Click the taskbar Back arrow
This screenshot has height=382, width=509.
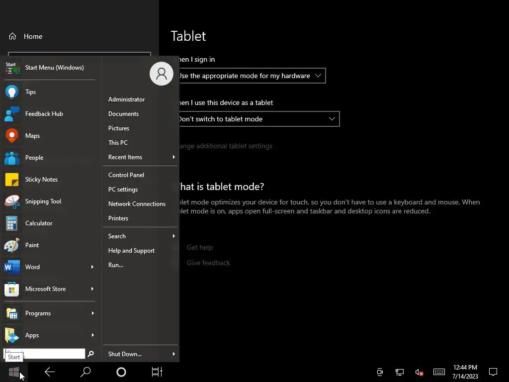(x=50, y=372)
